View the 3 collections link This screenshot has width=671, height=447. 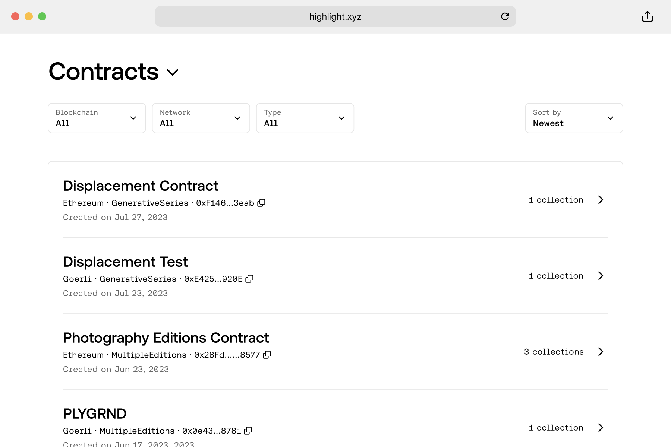pyautogui.click(x=554, y=352)
